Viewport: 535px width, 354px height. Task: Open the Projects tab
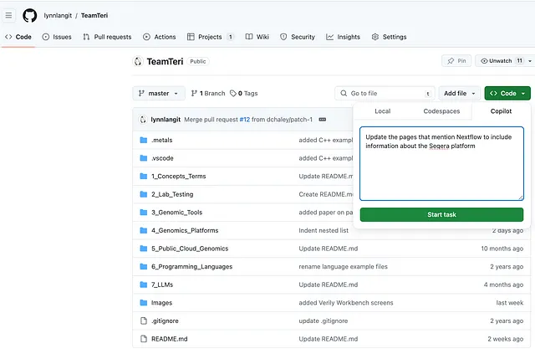coord(211,37)
